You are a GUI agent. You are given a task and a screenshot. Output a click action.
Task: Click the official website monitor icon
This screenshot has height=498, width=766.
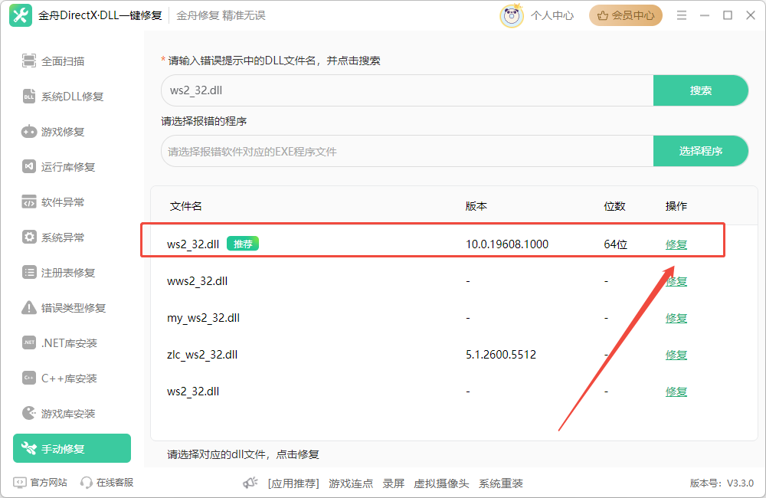(20, 483)
